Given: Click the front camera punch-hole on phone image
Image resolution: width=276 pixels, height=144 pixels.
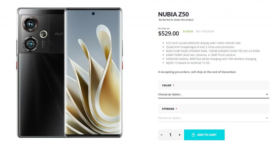Looking at the screenshot, I should pos(93,13).
